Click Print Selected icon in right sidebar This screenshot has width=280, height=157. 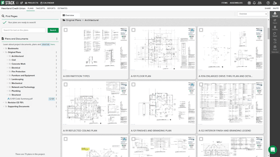point(275,49)
